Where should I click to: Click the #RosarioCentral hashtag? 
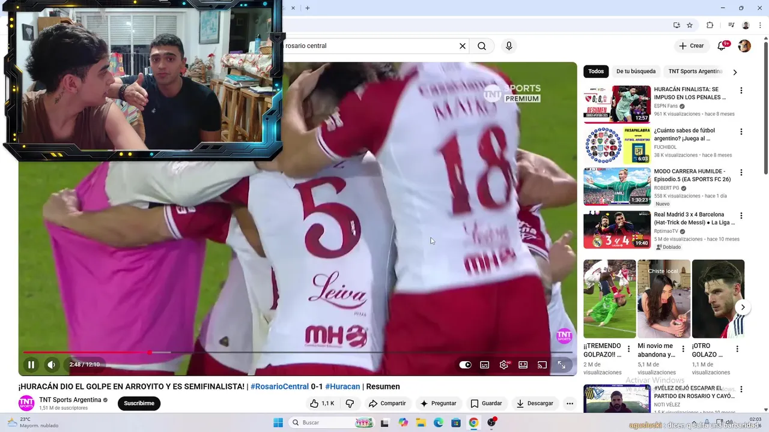tap(279, 386)
